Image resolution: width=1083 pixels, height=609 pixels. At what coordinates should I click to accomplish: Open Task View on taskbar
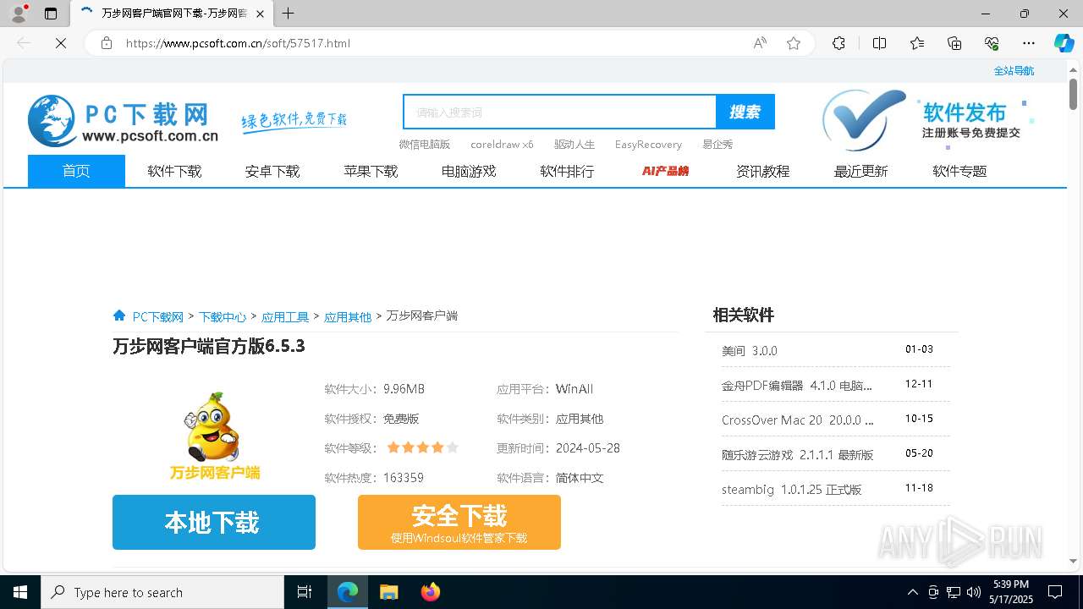(x=305, y=592)
